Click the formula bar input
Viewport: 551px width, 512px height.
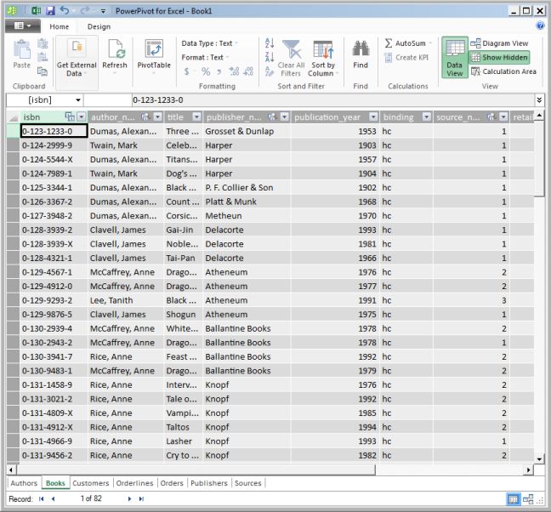point(332,100)
